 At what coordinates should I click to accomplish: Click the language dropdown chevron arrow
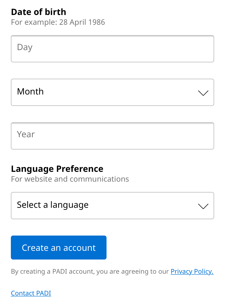point(203,206)
